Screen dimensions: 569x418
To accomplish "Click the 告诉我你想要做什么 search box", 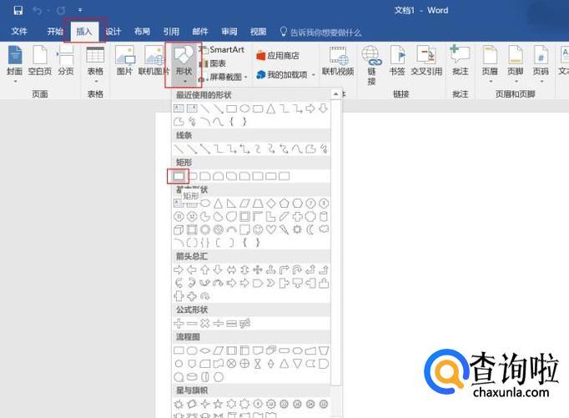I will (320, 33).
